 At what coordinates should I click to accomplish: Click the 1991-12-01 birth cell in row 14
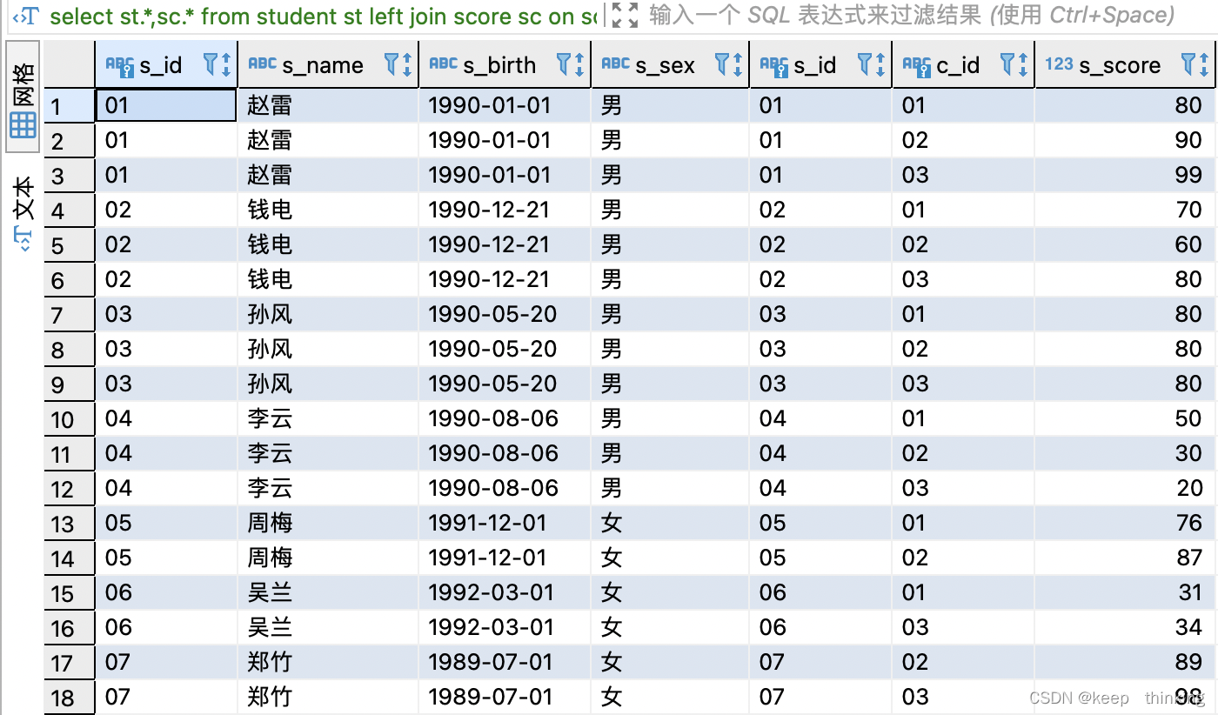pyautogui.click(x=505, y=558)
